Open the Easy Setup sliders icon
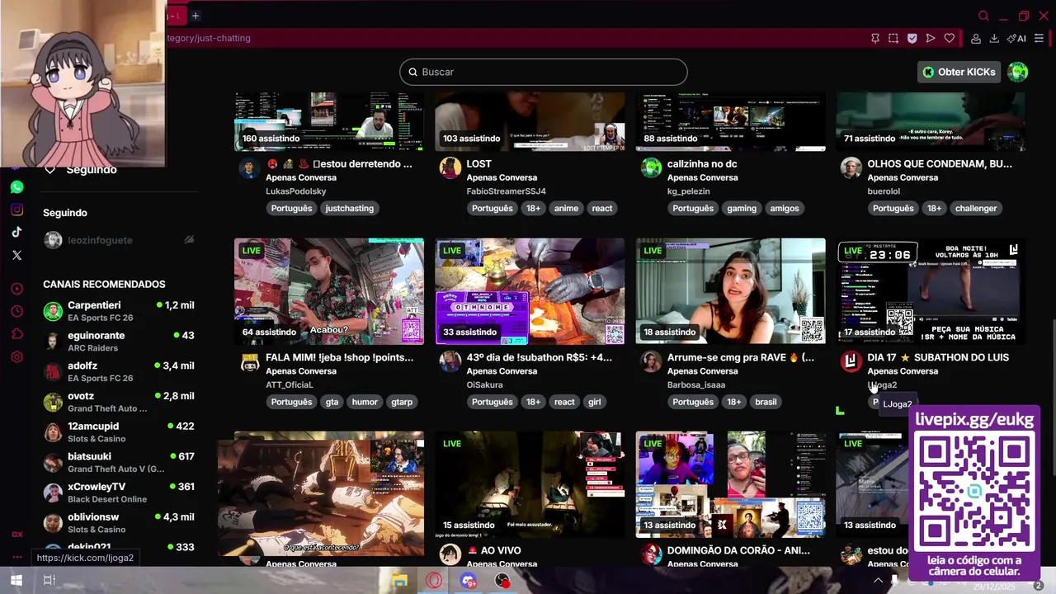Screen dimensions: 1056x594 (1039, 38)
